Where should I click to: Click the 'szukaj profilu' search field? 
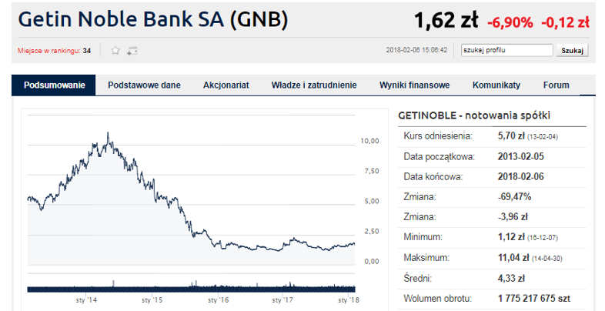(x=506, y=51)
